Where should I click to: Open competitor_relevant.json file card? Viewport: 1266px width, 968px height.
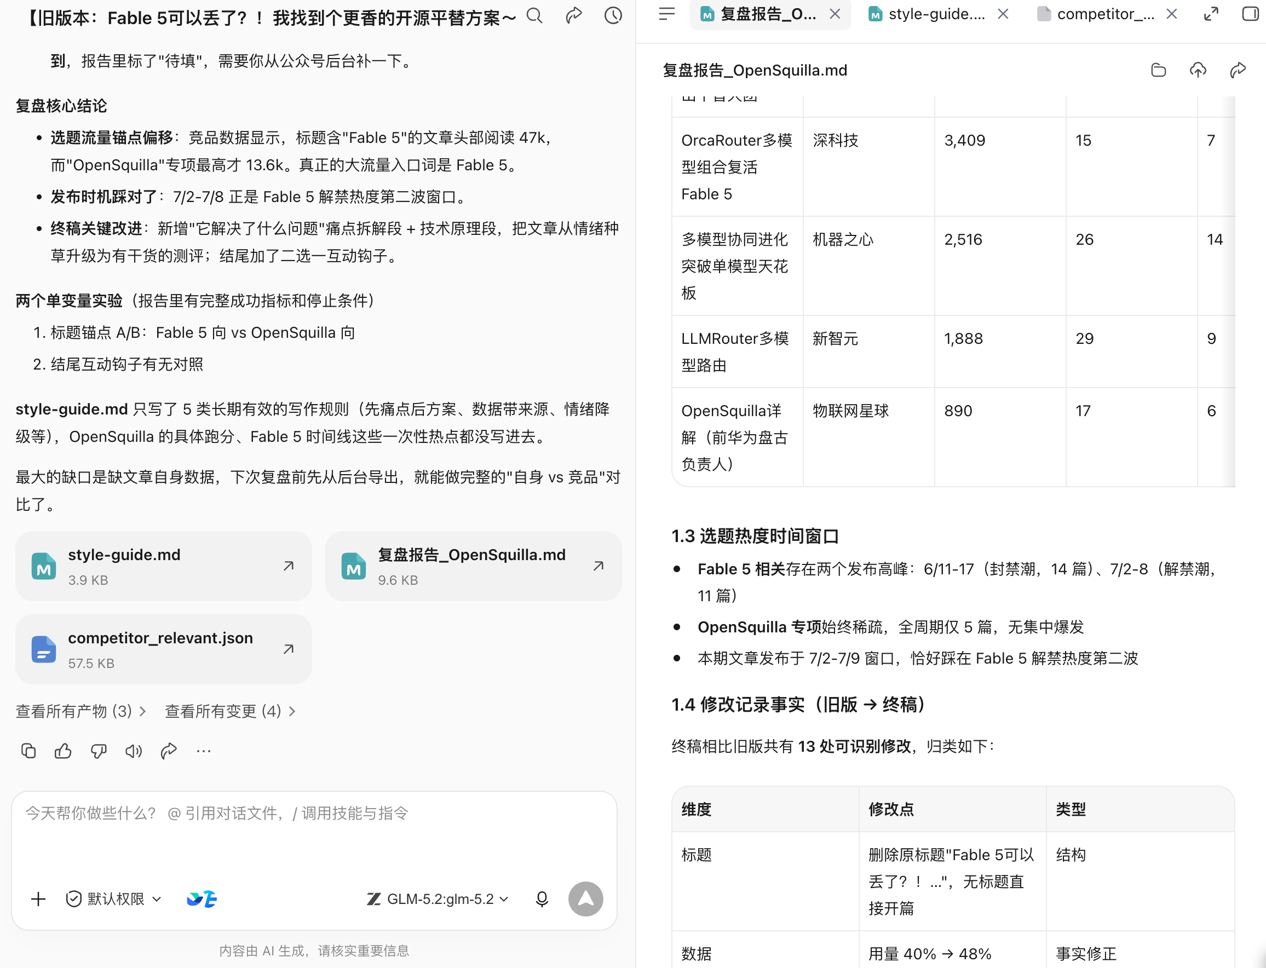click(164, 649)
